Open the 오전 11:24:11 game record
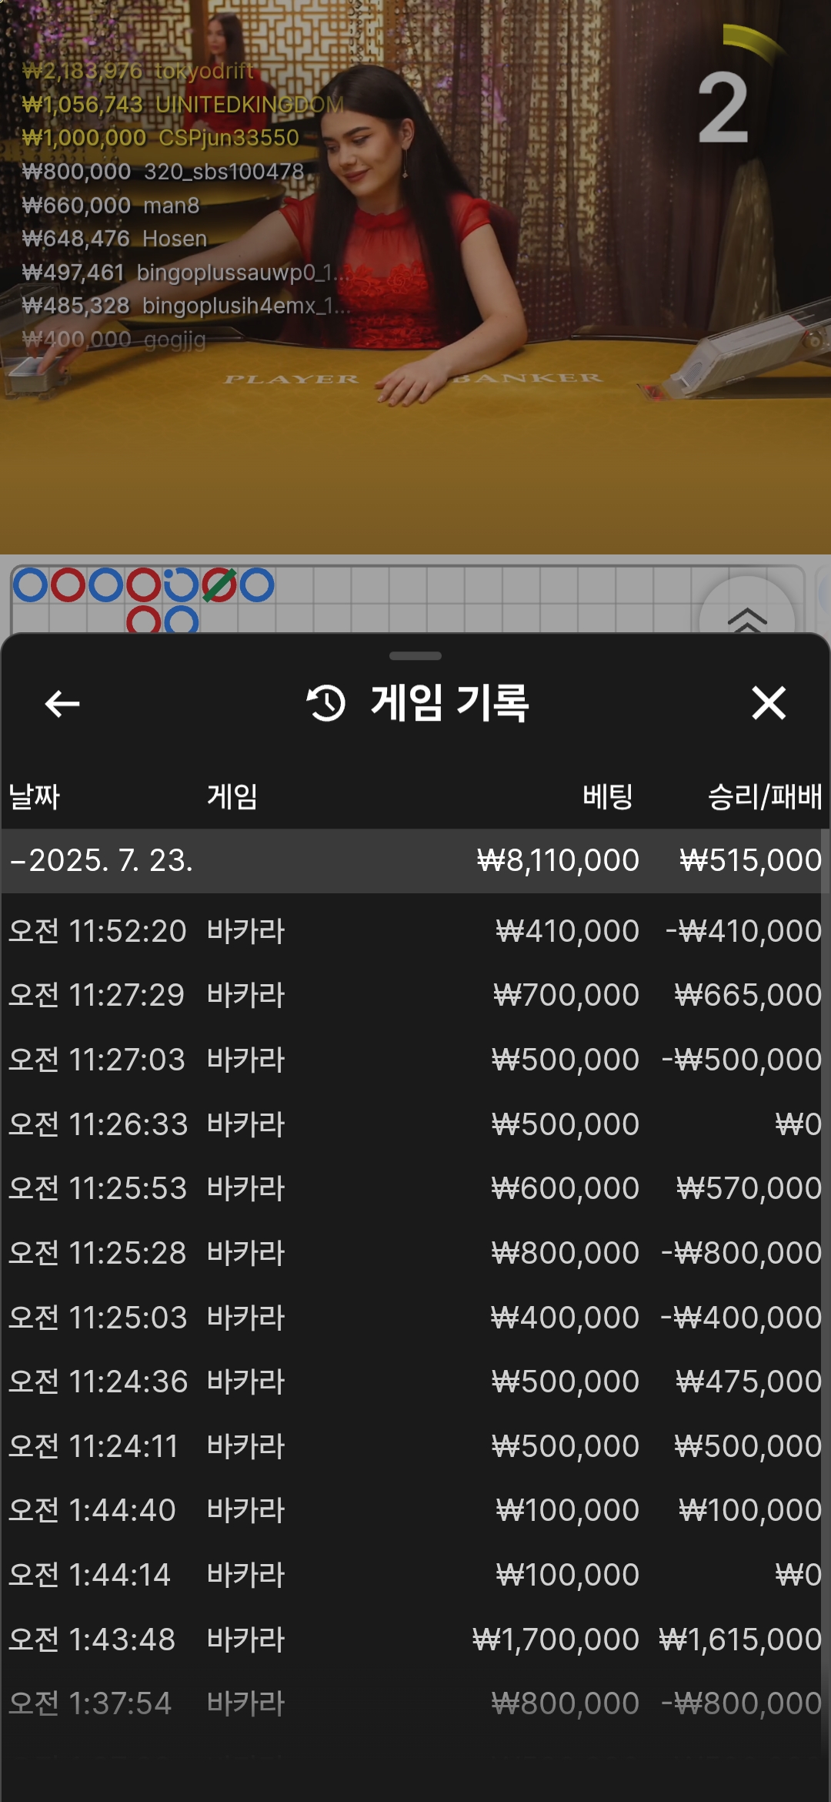 (x=415, y=1446)
